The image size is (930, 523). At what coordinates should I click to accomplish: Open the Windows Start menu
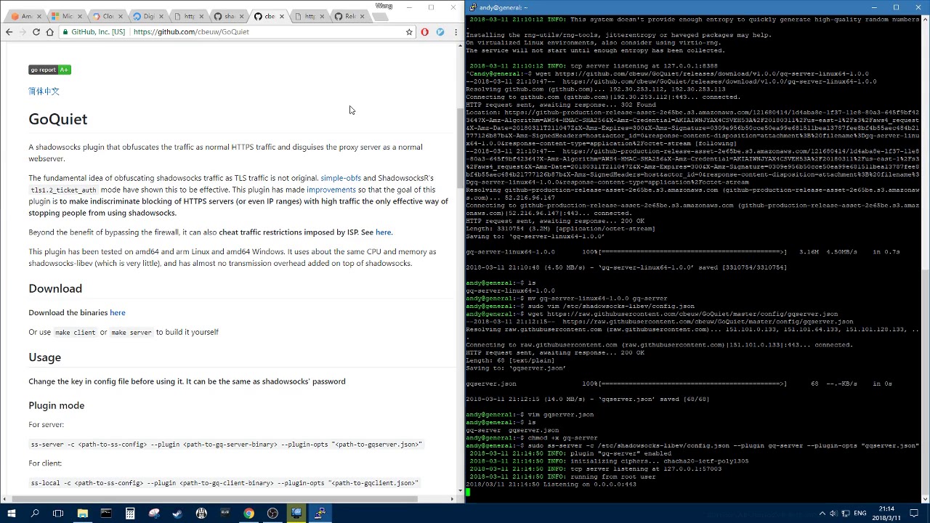click(x=10, y=514)
